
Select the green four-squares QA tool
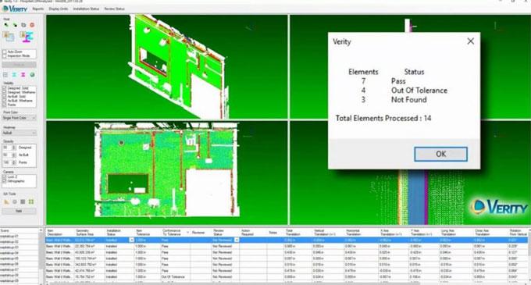coord(31,201)
